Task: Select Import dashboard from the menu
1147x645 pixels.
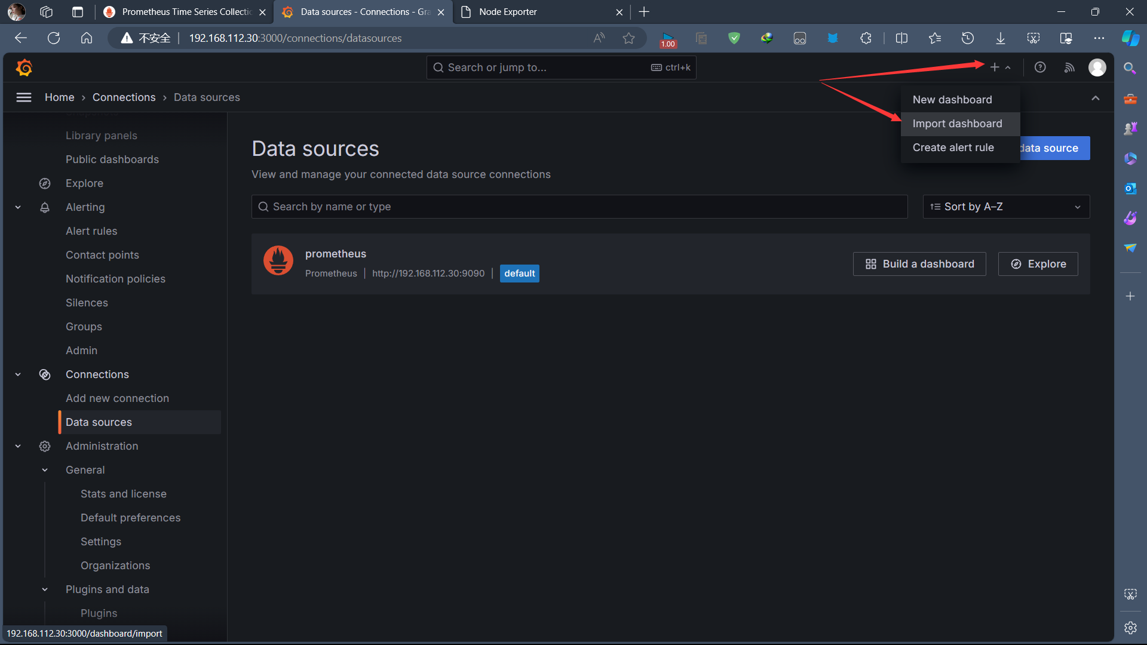Action: tap(956, 124)
